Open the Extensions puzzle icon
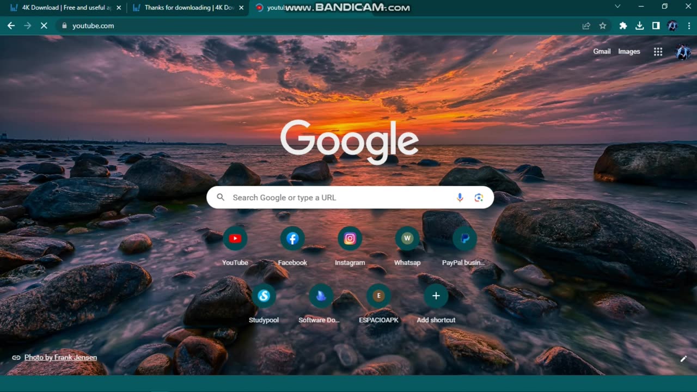Image resolution: width=697 pixels, height=392 pixels. coord(623,26)
